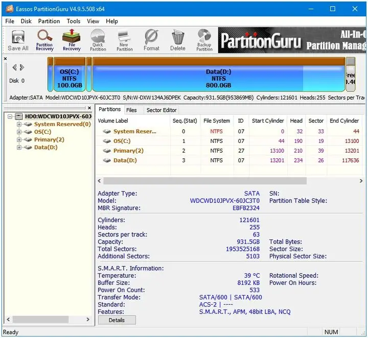Select Data(D:) row in partition table
368x338 pixels.
[229, 160]
